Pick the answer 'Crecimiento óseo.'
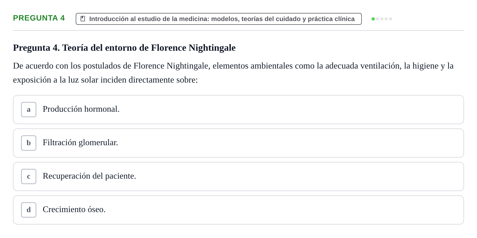Image resolution: width=477 pixels, height=238 pixels. point(74,209)
